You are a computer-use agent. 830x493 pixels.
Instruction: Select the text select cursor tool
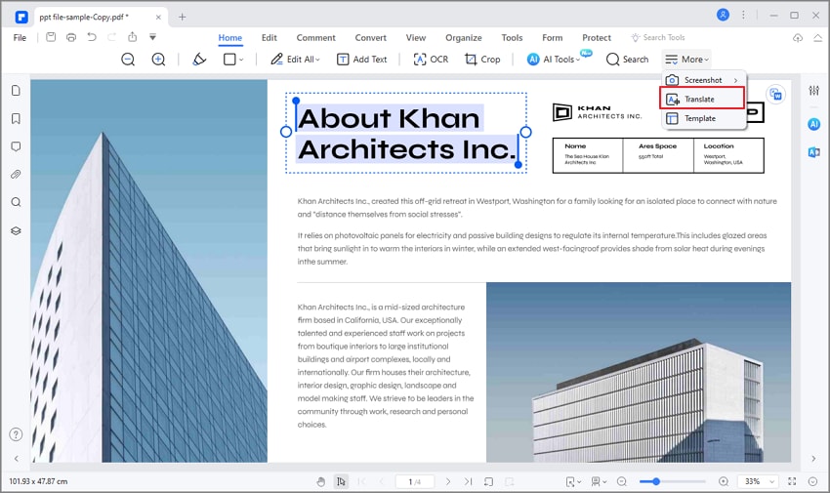pos(341,481)
